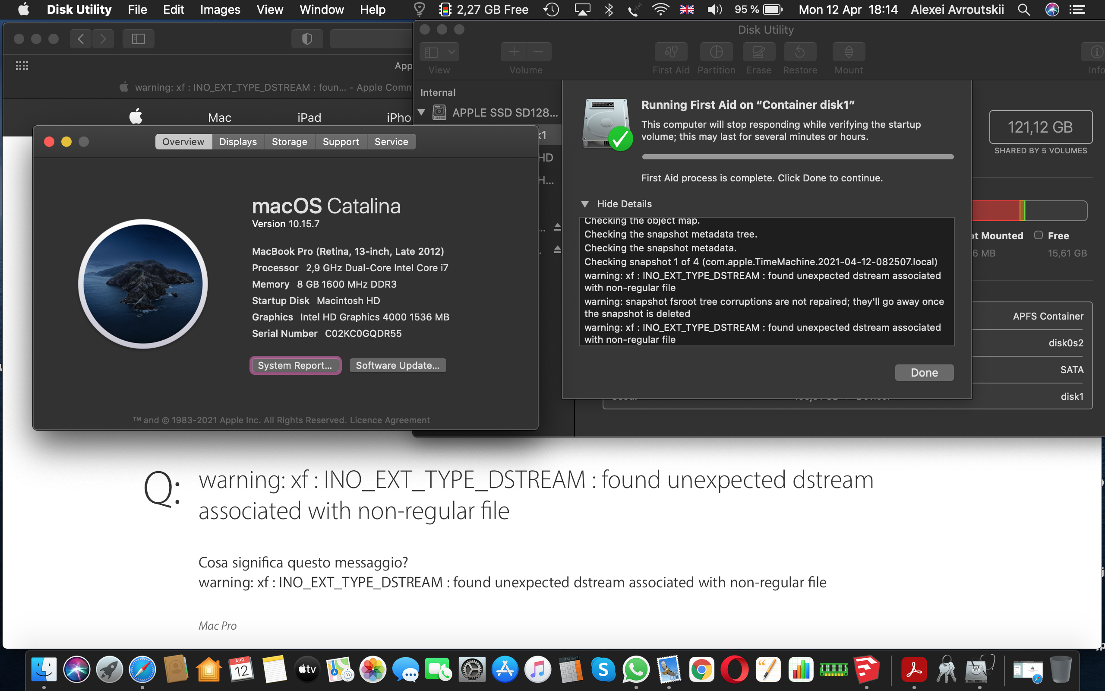Open the Partition tool
The height and width of the screenshot is (691, 1105).
(x=716, y=53)
